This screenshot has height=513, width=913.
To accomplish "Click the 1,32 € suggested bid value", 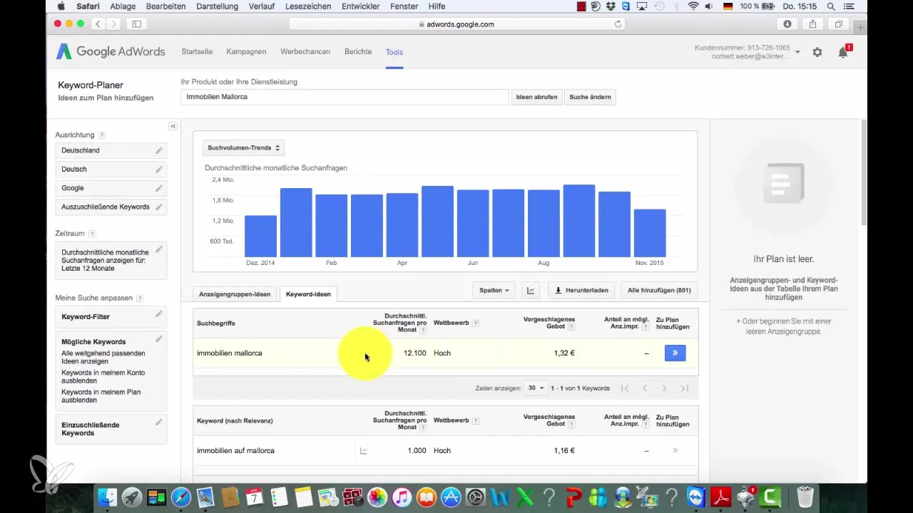I will [x=564, y=353].
